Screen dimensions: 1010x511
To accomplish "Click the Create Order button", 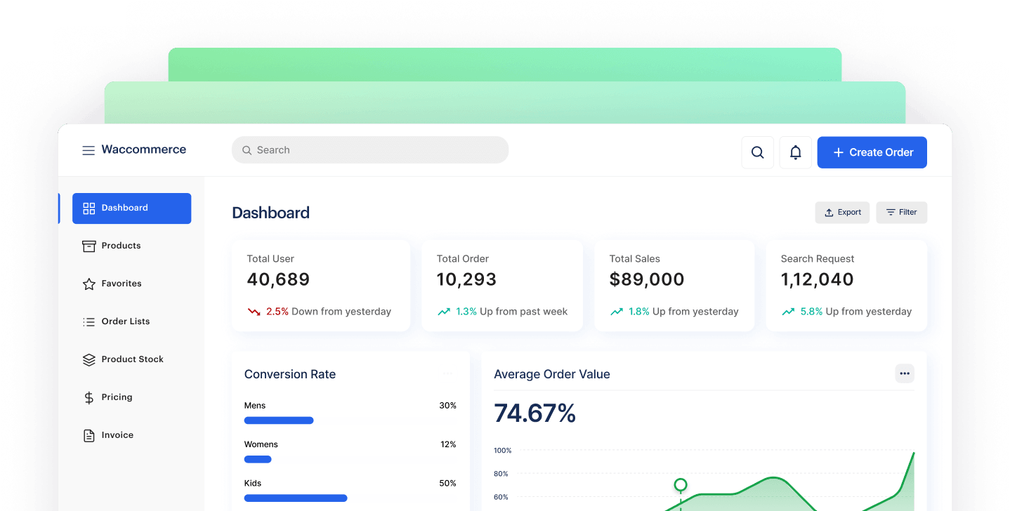I will tap(872, 152).
